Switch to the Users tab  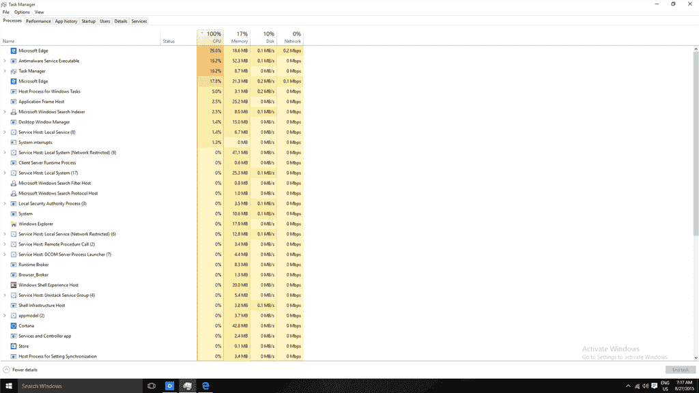(104, 21)
